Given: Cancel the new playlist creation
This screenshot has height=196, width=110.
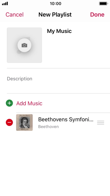Looking at the screenshot, I should point(15,15).
